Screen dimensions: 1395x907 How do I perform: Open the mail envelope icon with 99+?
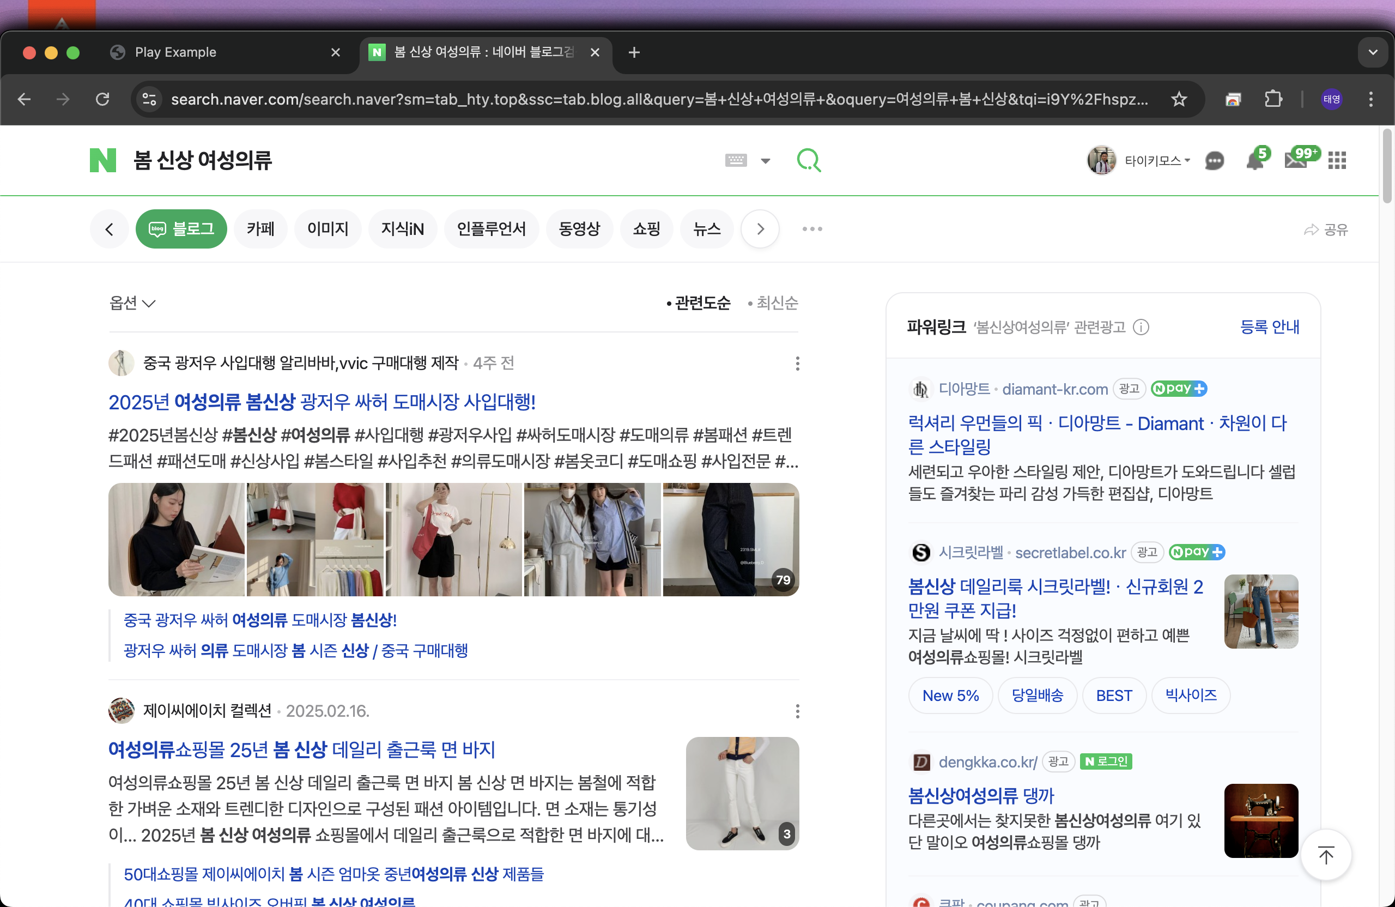(1296, 160)
